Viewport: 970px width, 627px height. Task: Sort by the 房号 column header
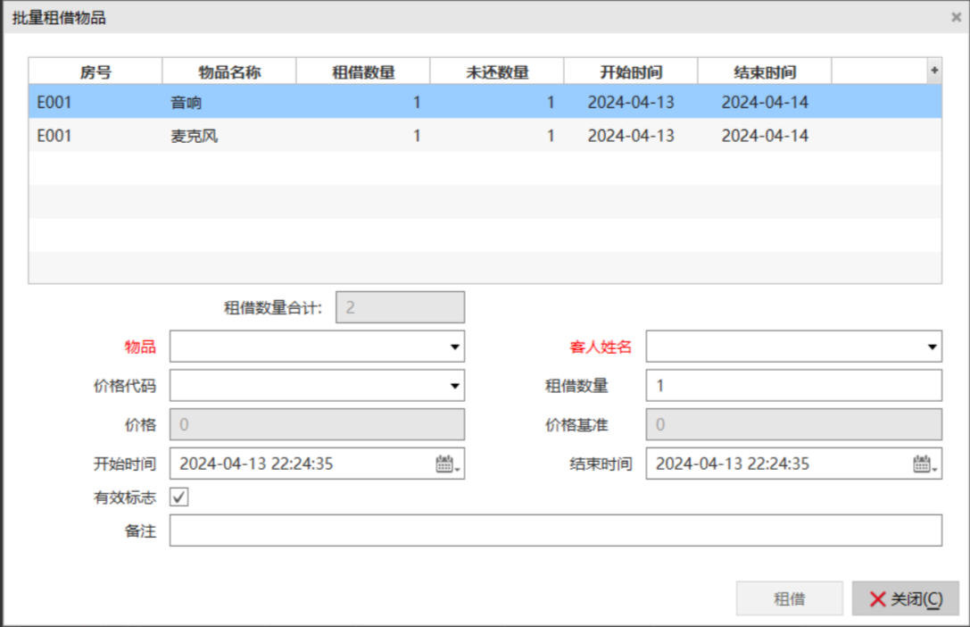click(x=95, y=72)
